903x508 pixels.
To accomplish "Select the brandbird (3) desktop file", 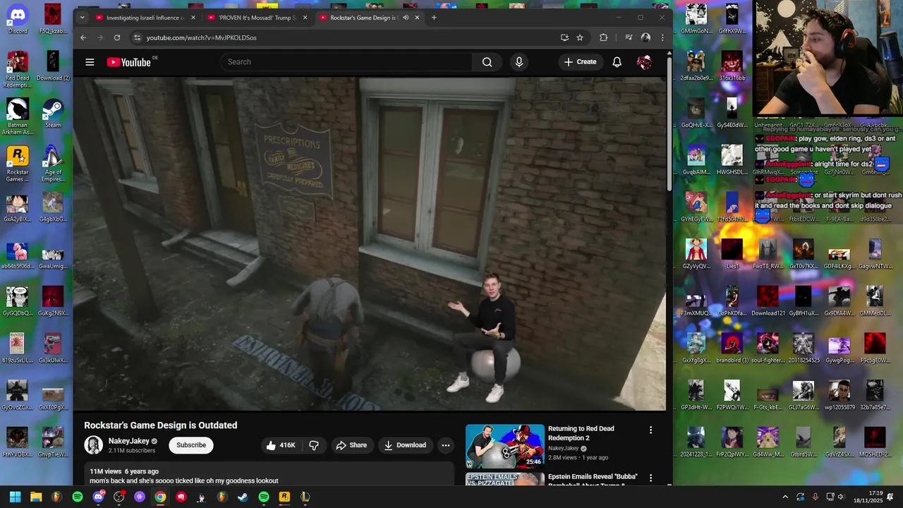I will click(732, 348).
